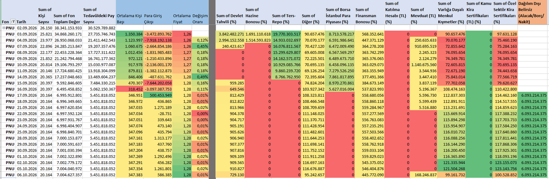Select the Fon Toplam Değer value 38.341.153.933

tap(68, 28)
